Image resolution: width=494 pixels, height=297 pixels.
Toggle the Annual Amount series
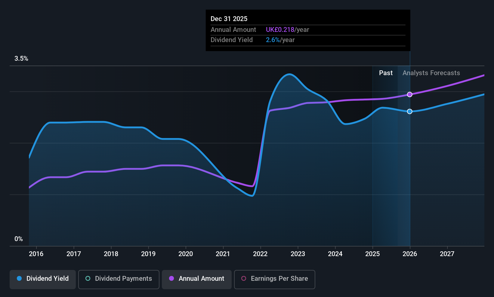pos(197,279)
